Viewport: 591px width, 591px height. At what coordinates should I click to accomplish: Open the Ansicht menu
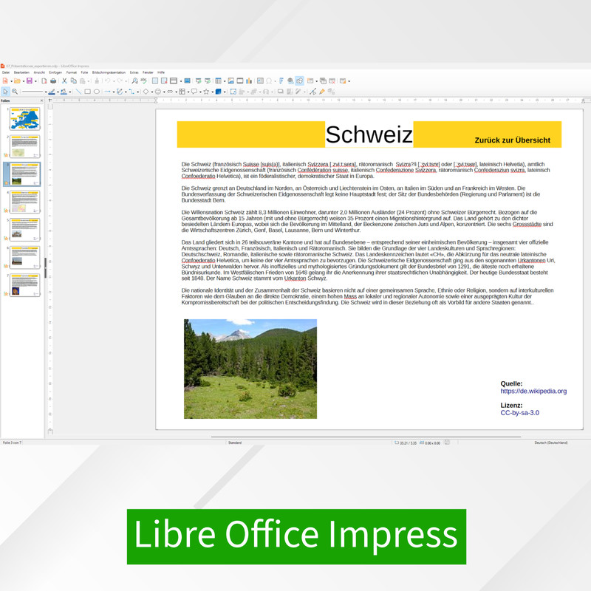39,72
